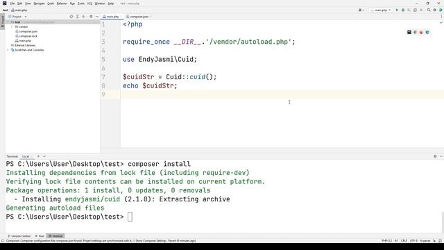Open IDE settings gear in top toolbar
Viewport: 444px width, 250px height.
point(435,10)
